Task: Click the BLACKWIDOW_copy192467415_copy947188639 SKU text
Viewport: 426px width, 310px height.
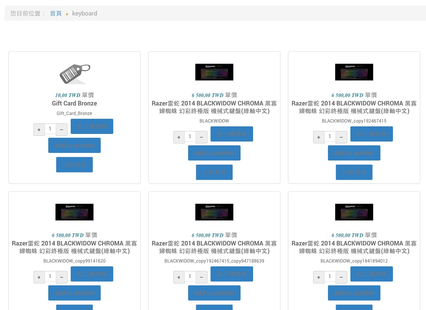Action: (x=214, y=261)
